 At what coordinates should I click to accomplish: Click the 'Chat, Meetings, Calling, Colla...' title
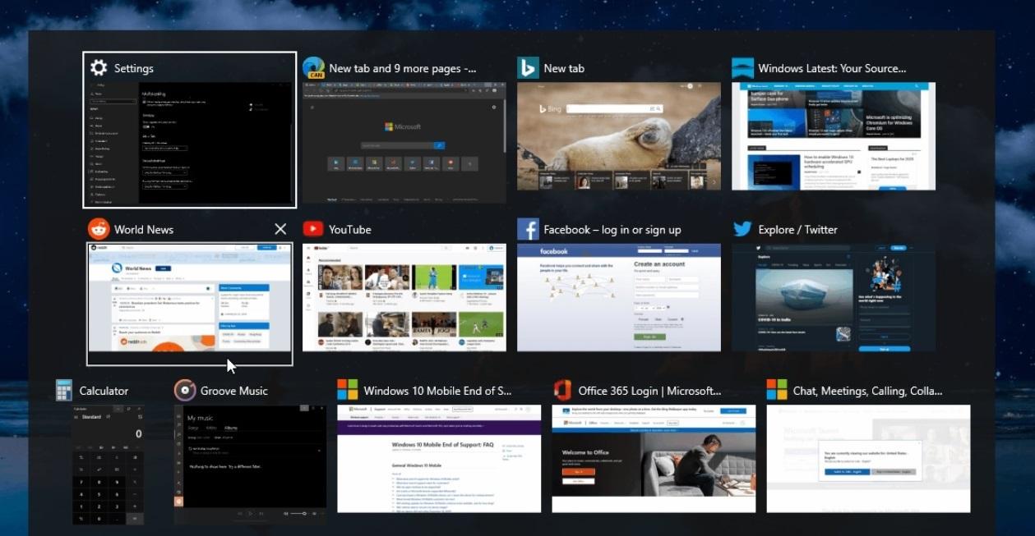click(867, 391)
